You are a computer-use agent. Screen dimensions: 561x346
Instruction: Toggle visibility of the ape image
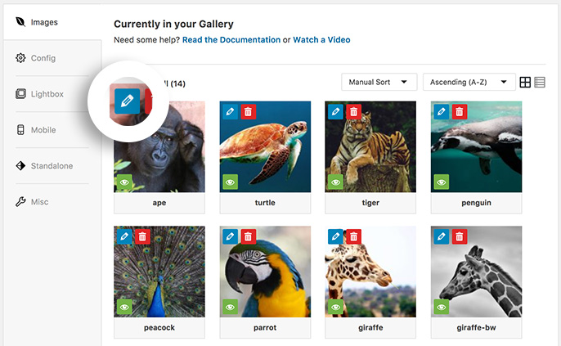123,182
